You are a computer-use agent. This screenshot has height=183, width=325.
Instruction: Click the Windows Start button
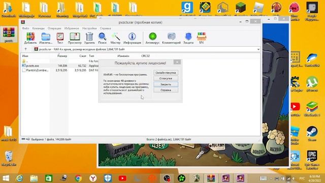click(6, 178)
